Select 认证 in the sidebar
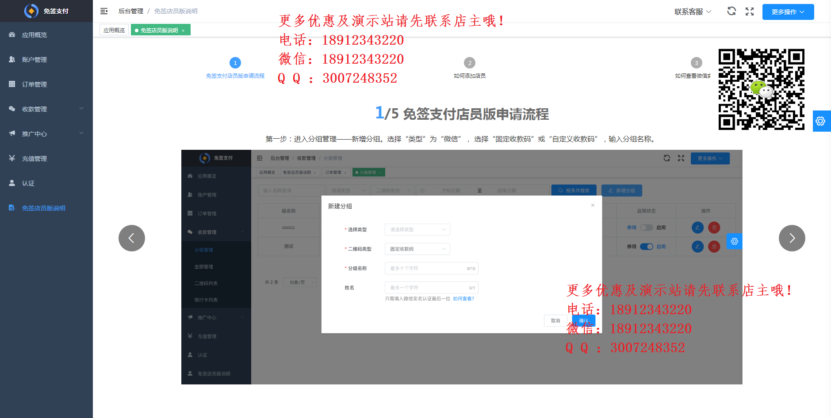Image resolution: width=831 pixels, height=418 pixels. click(46, 183)
